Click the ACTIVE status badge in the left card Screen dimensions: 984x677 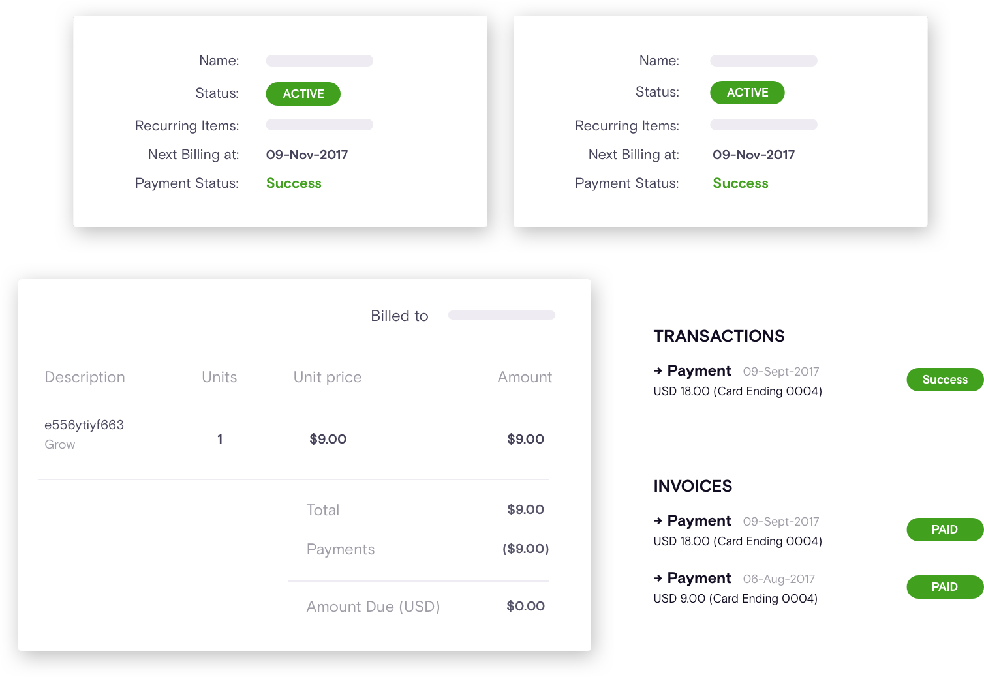(x=303, y=94)
